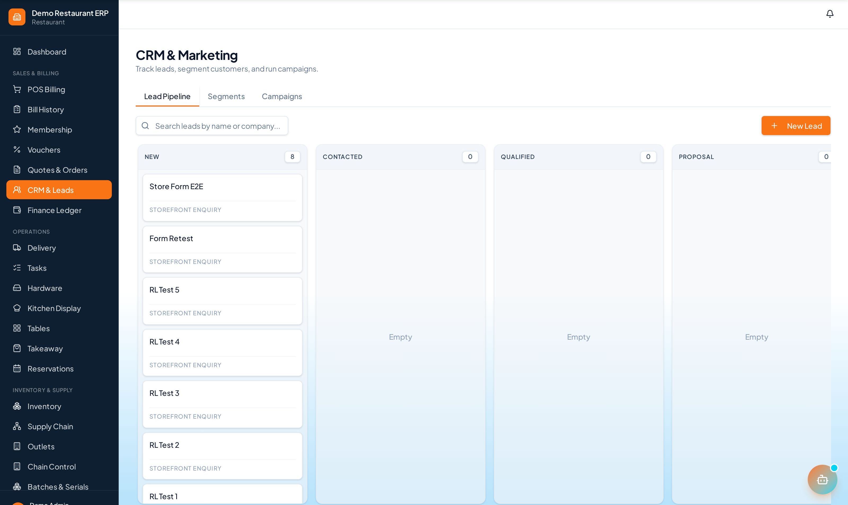Open the Campaigns tab
Image resolution: width=848 pixels, height=505 pixels.
coord(282,96)
